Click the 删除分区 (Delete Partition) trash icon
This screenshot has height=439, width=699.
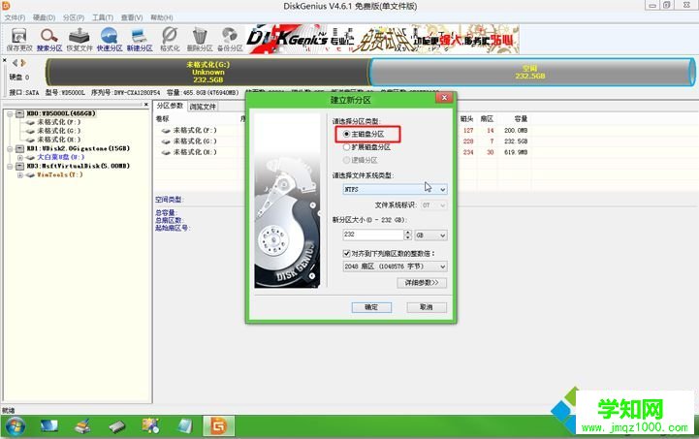(x=200, y=39)
